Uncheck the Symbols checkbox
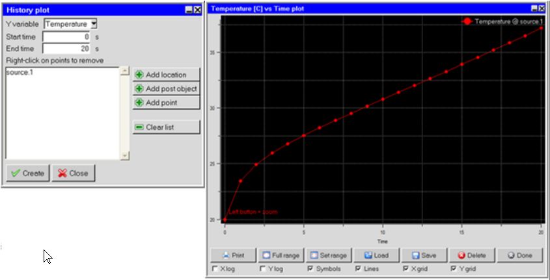 coord(310,269)
